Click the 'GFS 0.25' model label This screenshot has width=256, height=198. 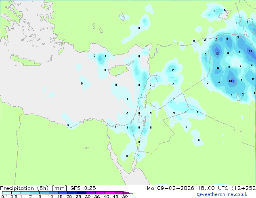coord(83,188)
